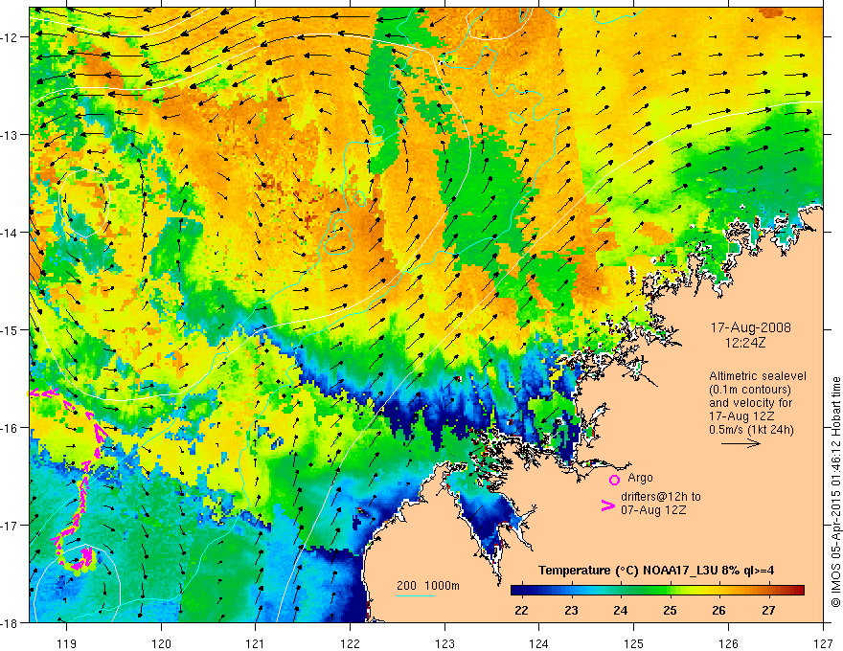This screenshot has height=651, width=843.
Task: Click the color bar value 24
Action: click(x=620, y=610)
